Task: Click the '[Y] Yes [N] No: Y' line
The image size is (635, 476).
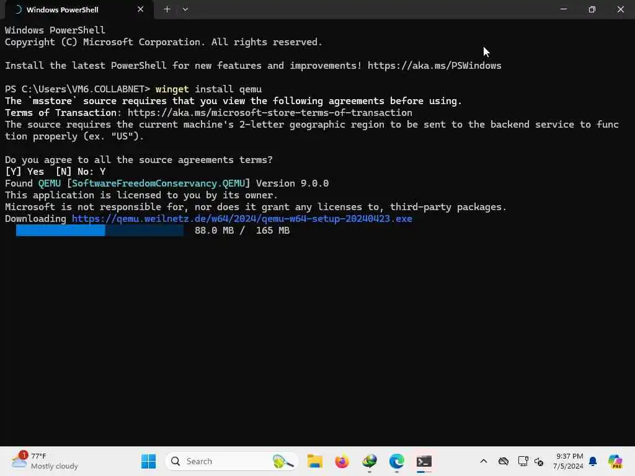Action: tap(55, 172)
